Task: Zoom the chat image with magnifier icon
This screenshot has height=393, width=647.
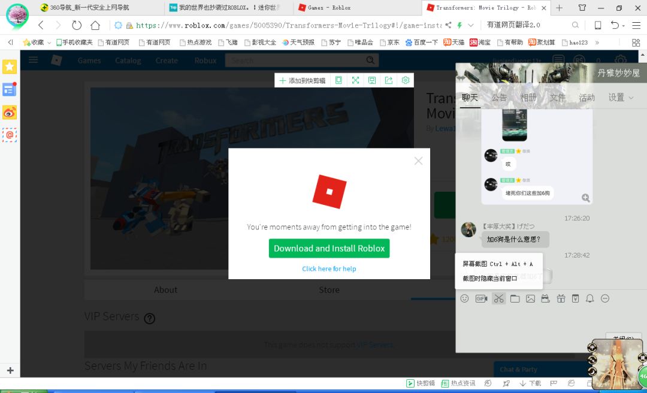Action: [585, 198]
